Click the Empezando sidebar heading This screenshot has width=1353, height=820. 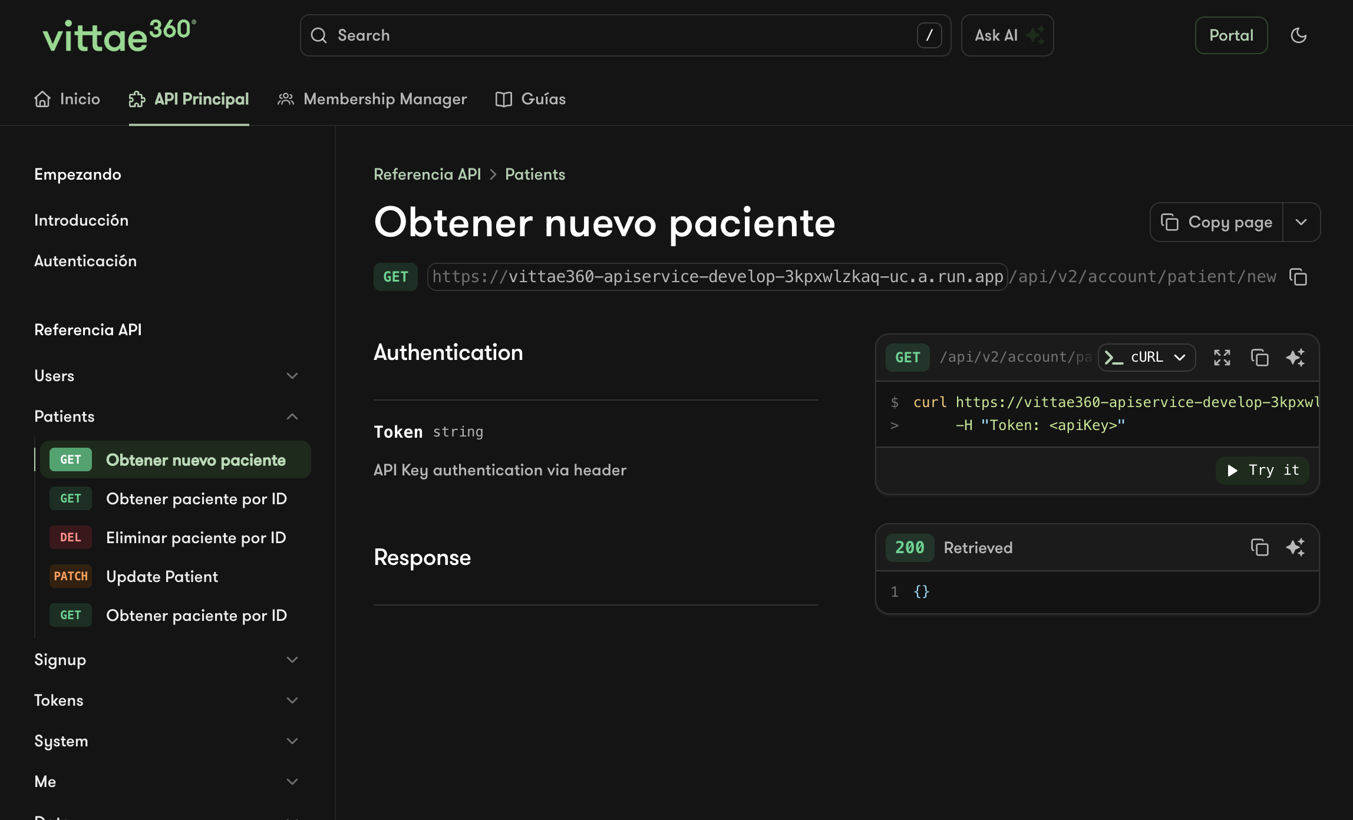[78, 174]
